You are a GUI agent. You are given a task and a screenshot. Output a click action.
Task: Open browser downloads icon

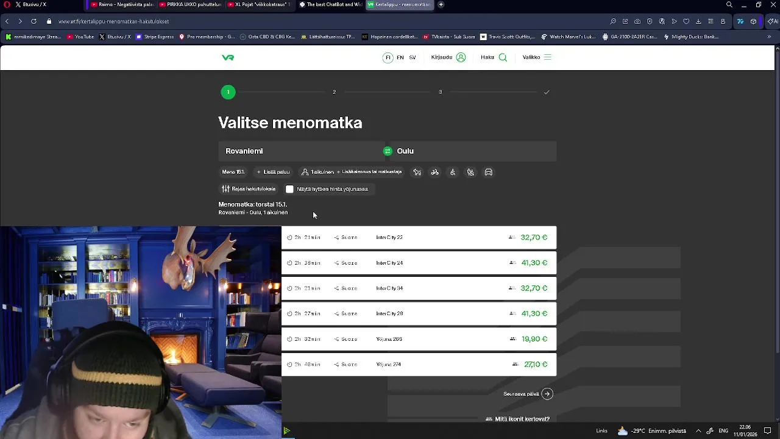tap(698, 21)
